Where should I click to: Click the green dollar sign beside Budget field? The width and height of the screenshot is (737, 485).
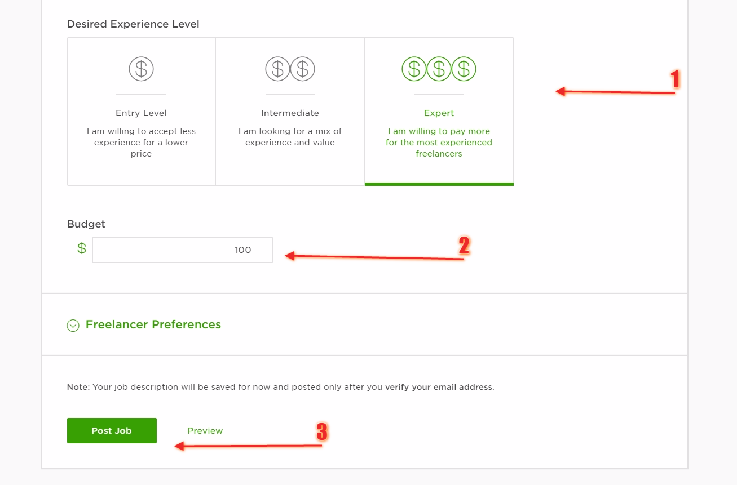tap(82, 248)
